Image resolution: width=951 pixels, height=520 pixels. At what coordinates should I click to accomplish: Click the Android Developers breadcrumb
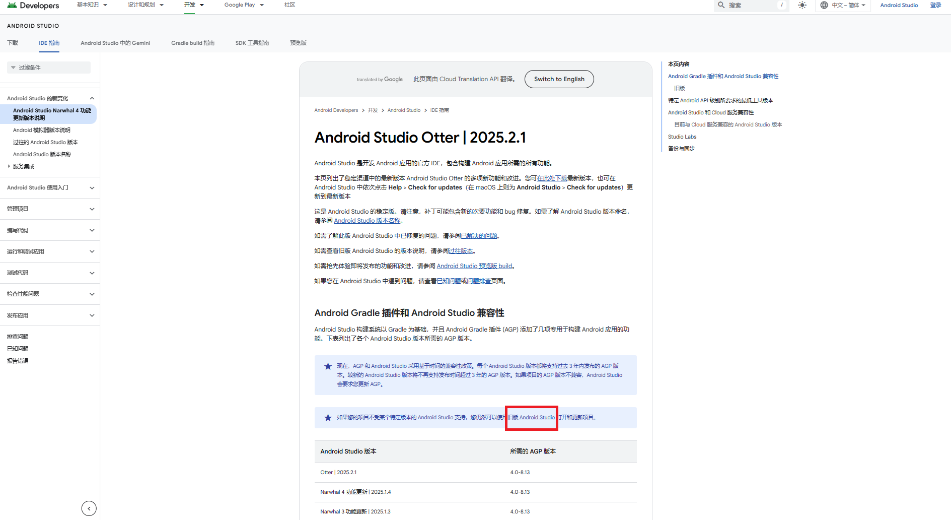click(336, 110)
